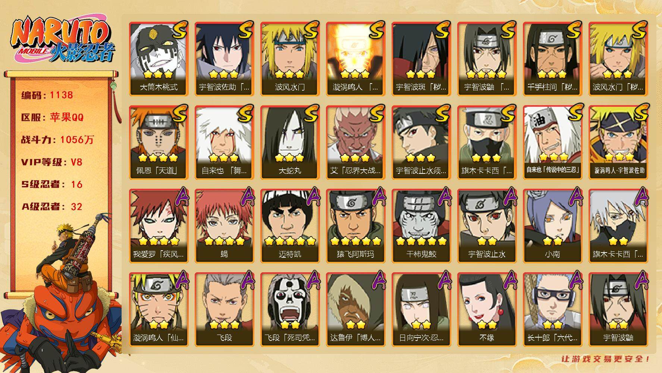
Task: Open the 迈特凯 ninja card
Action: coord(290,226)
